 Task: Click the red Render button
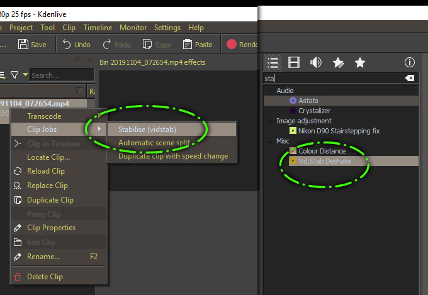[x=242, y=45]
